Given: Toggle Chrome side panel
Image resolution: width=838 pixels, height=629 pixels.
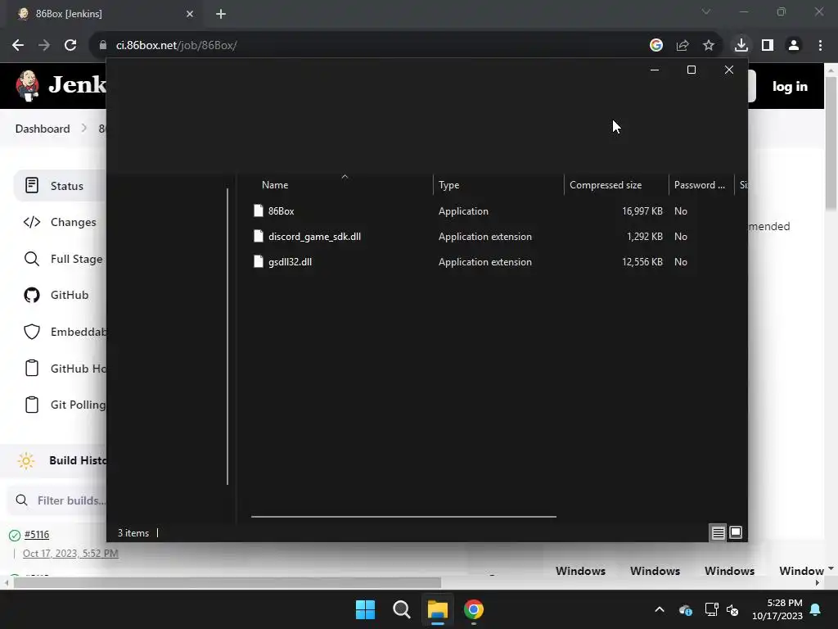Looking at the screenshot, I should [x=768, y=46].
